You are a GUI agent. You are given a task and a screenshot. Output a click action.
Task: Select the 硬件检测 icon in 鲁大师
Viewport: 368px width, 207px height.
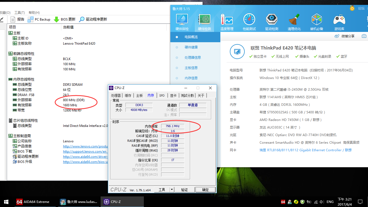tap(204, 22)
